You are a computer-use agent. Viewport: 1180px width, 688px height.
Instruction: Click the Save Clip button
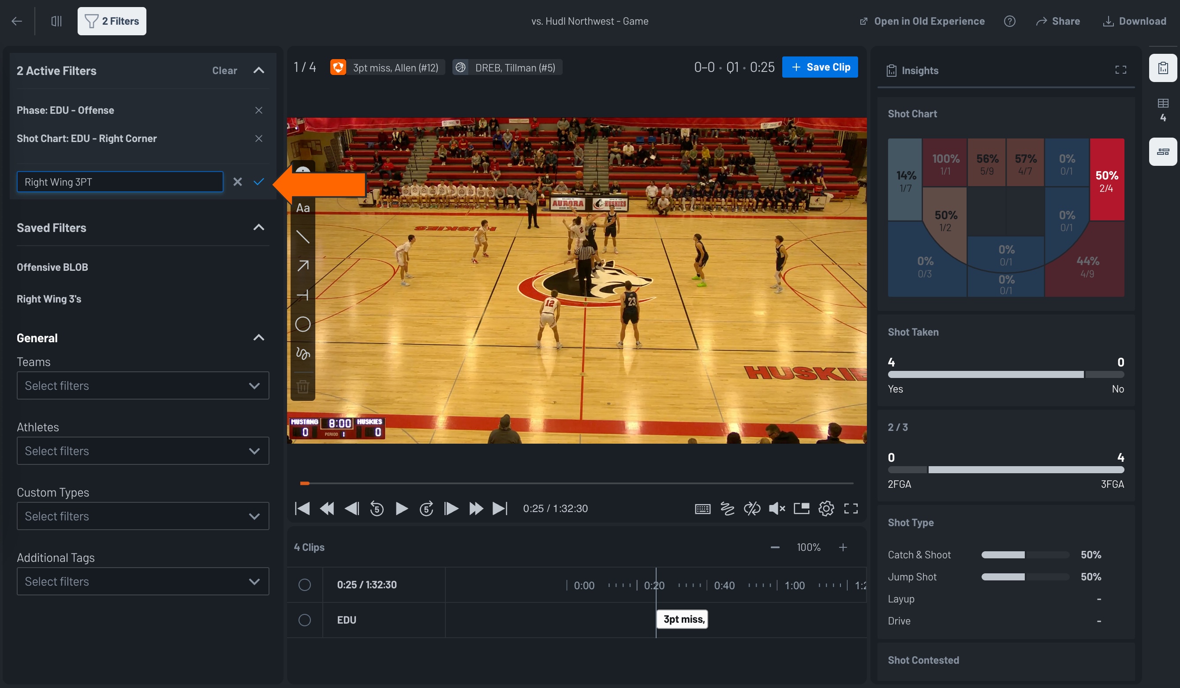tap(820, 67)
